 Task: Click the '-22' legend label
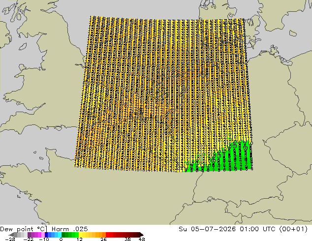pyautogui.click(x=29, y=239)
